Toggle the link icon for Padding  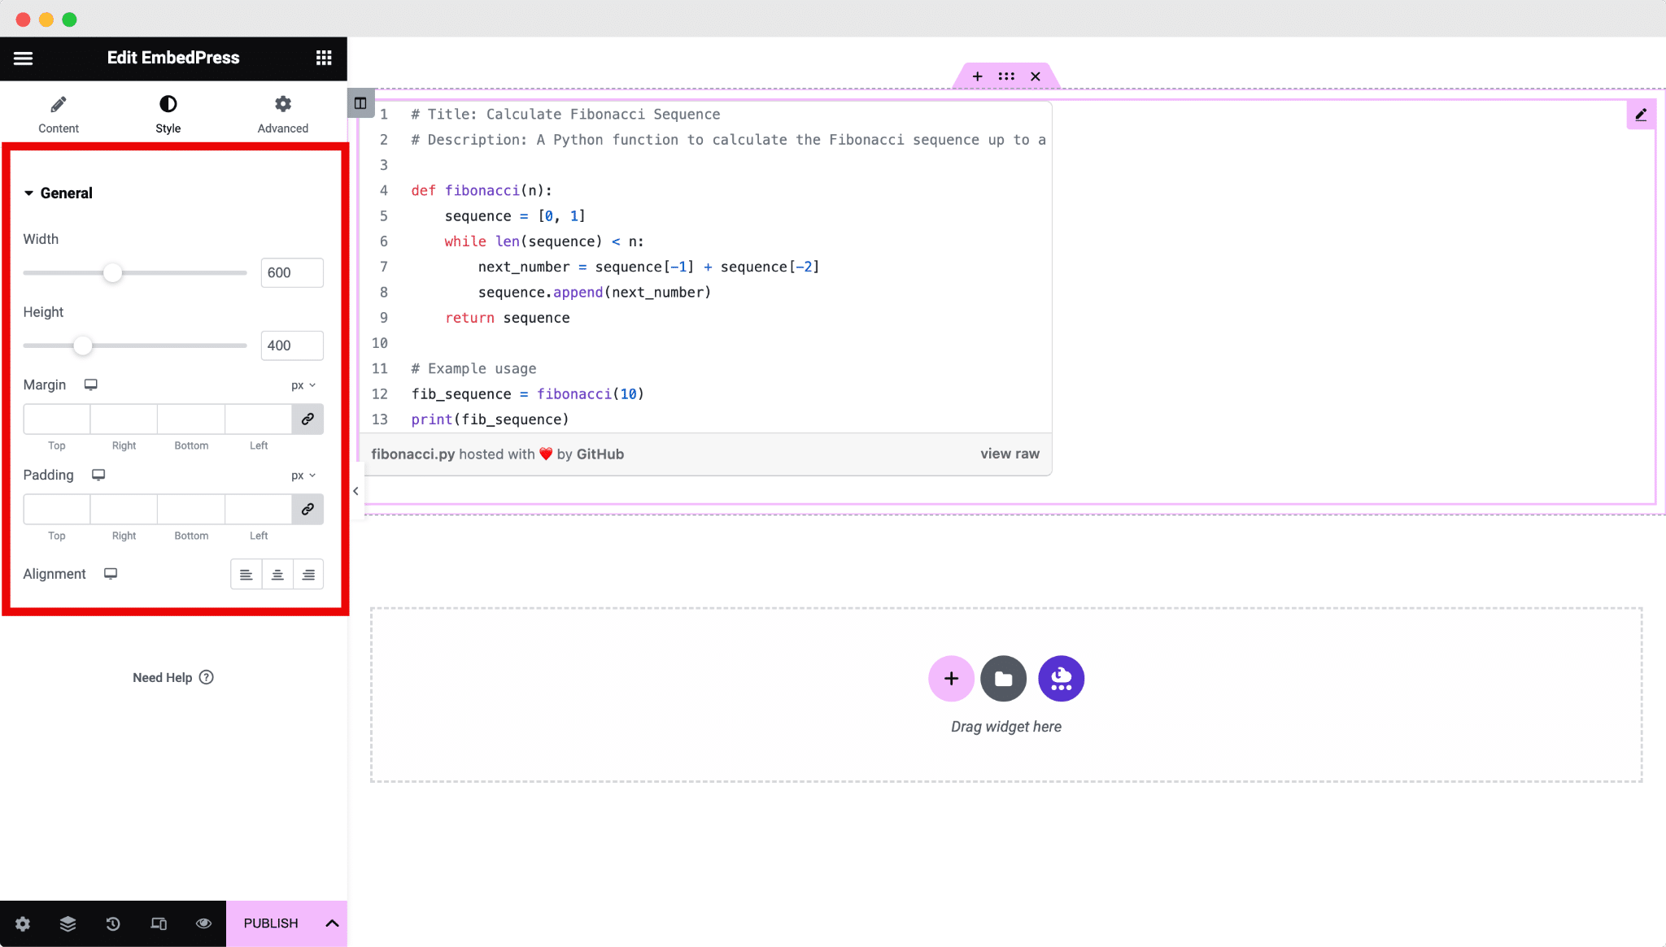(307, 508)
